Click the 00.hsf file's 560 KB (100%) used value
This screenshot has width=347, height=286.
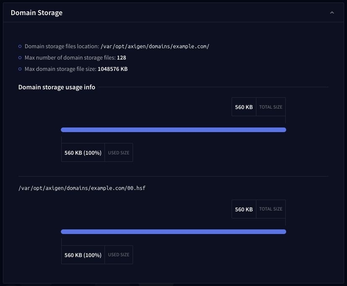(83, 255)
